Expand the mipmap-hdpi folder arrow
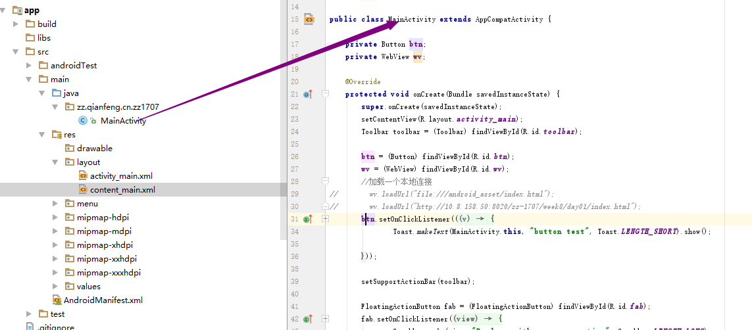The image size is (752, 330). coord(56,218)
